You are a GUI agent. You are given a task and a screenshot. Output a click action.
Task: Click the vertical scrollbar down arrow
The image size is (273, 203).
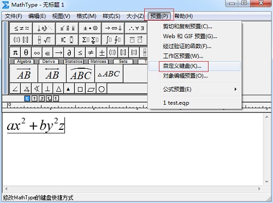tap(267, 182)
